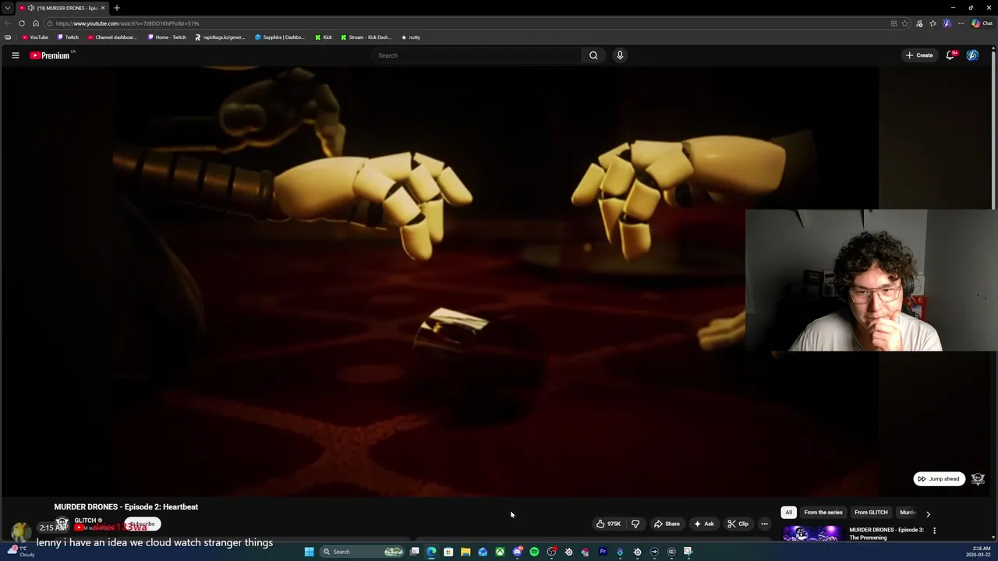Open the browser apps grid icon
The height and width of the screenshot is (561, 998).
(894, 23)
